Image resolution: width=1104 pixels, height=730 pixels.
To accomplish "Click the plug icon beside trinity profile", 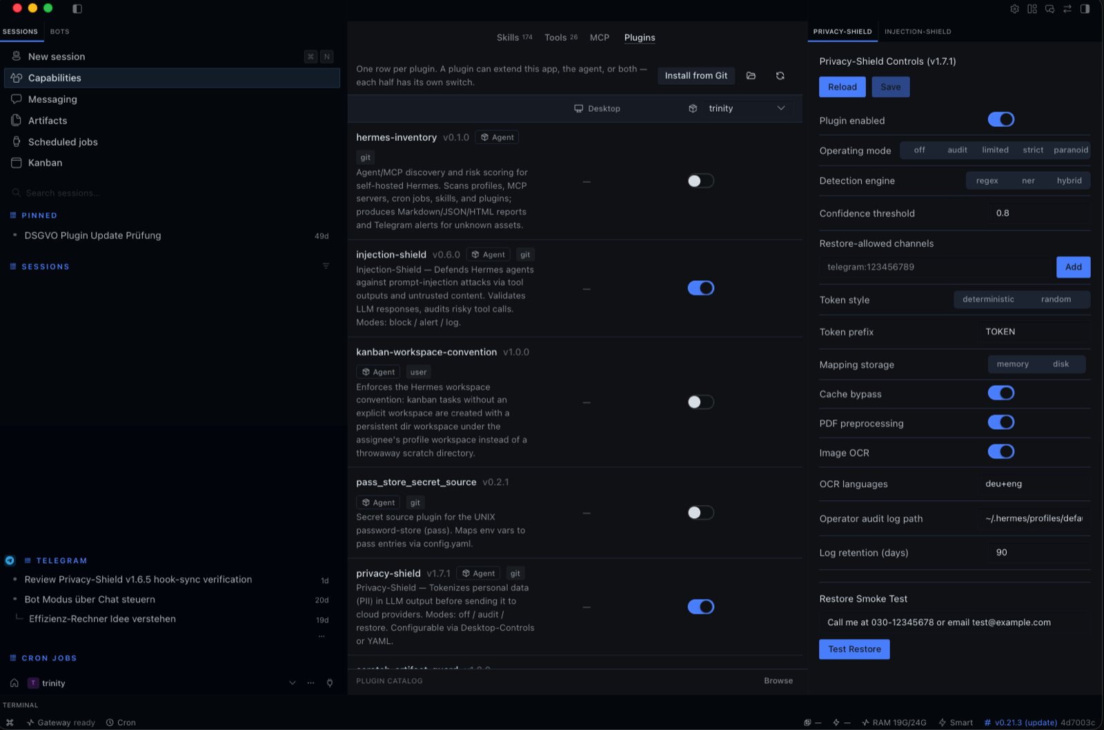I will 330,683.
